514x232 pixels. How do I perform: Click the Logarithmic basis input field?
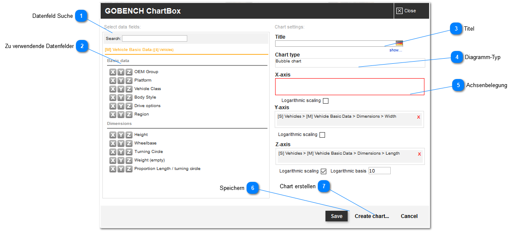click(x=380, y=171)
